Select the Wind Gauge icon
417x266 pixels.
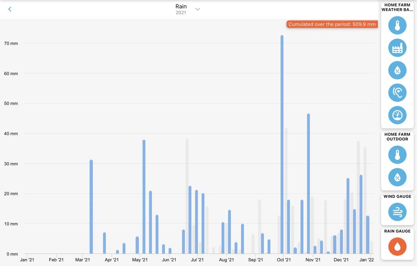(397, 212)
